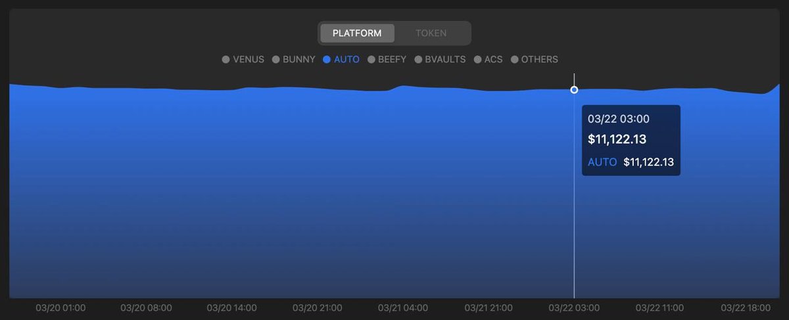Toggle the VENUS legend series

coord(243,59)
